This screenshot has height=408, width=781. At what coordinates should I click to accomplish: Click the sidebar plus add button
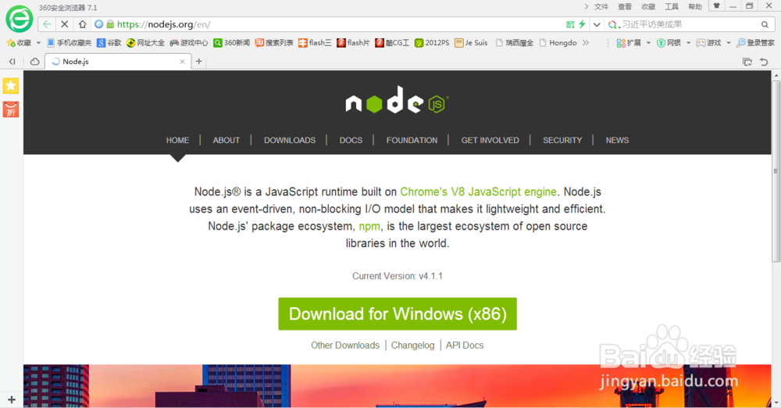pos(12,399)
